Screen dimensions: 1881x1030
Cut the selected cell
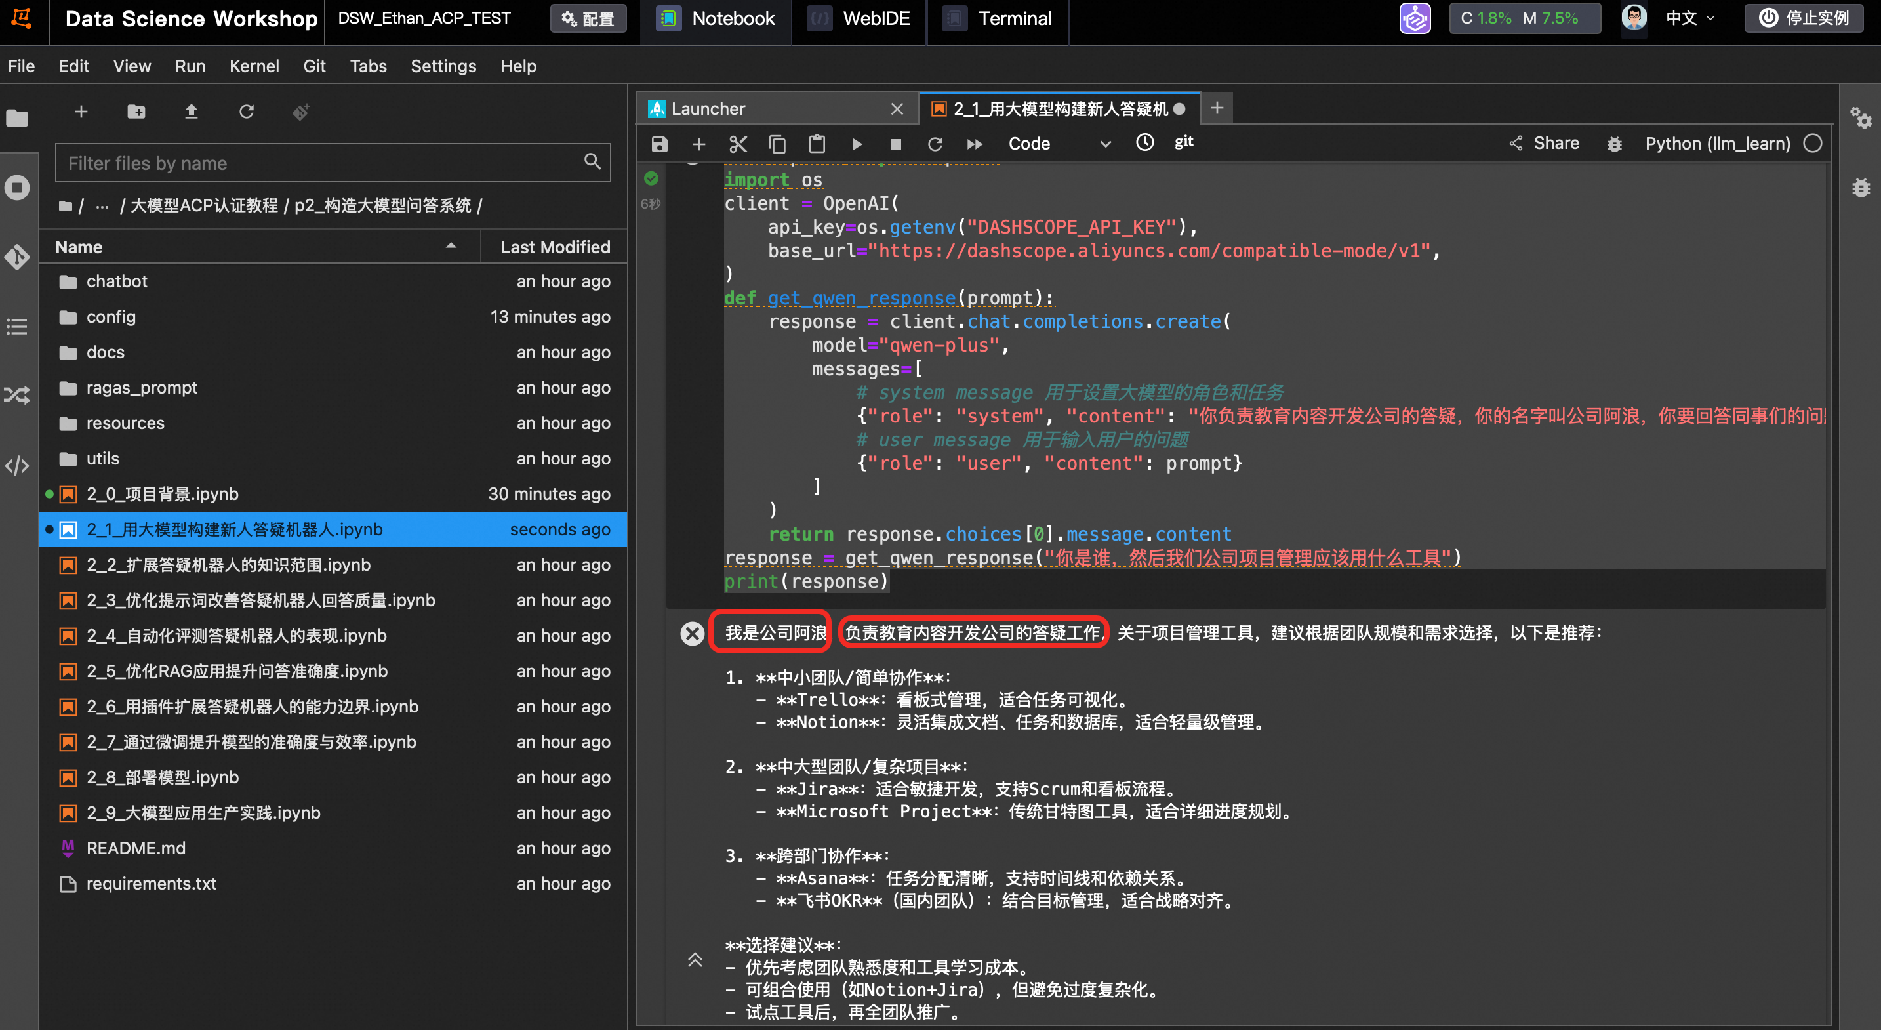click(738, 144)
